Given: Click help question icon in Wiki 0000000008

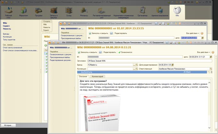Looking at the screenshot, I should click(x=213, y=52).
